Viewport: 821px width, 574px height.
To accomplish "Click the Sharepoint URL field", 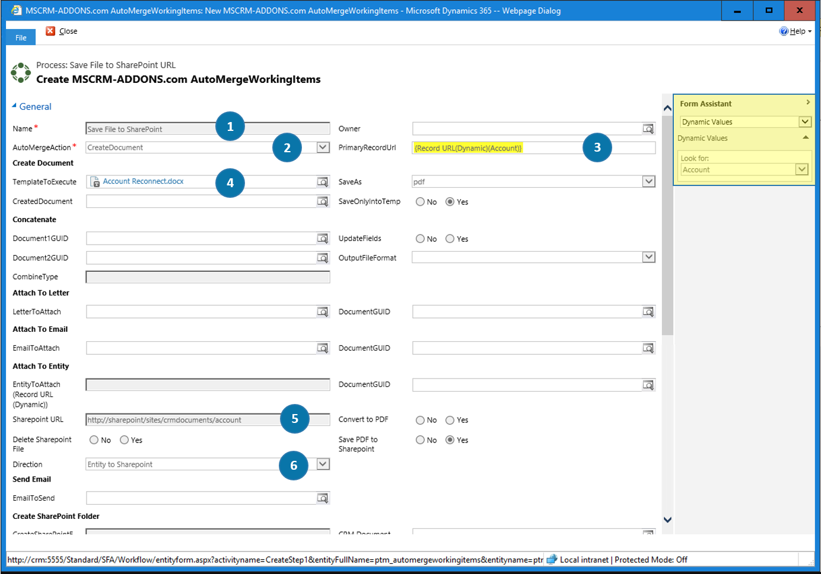I will point(208,420).
